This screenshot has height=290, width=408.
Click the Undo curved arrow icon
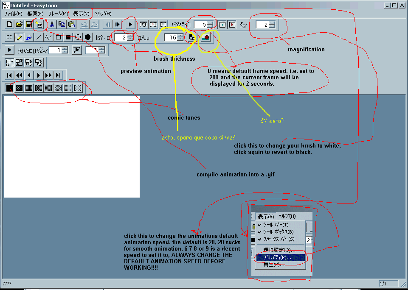tap(84, 25)
